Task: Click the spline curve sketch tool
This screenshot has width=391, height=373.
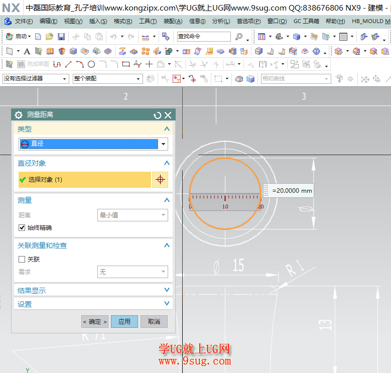Action: point(138,65)
